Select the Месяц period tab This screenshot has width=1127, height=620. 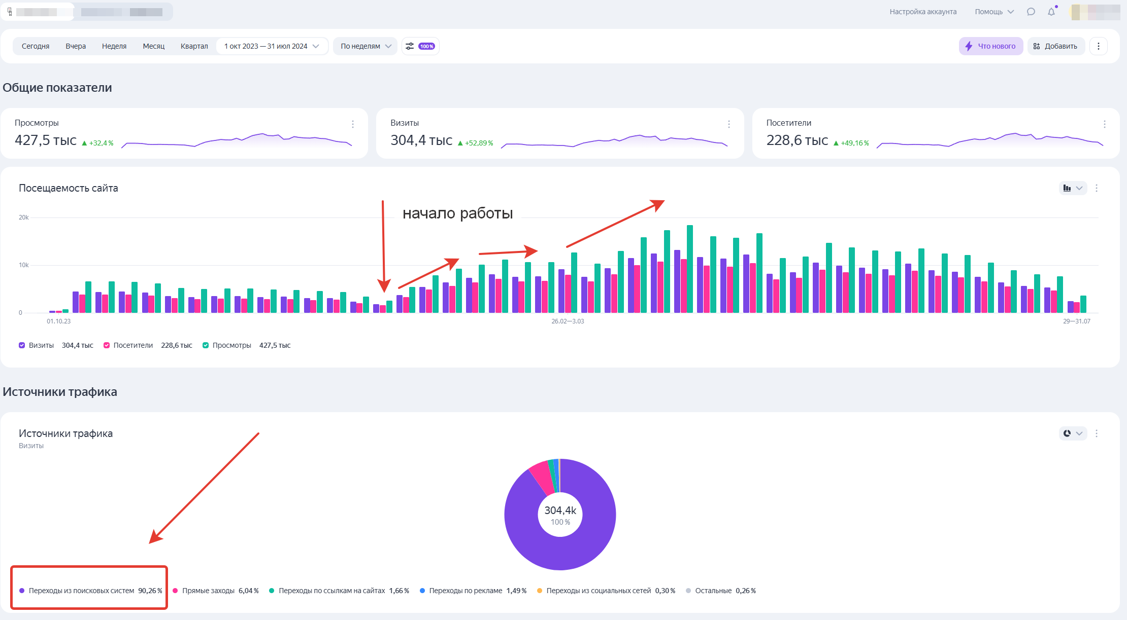(x=153, y=46)
